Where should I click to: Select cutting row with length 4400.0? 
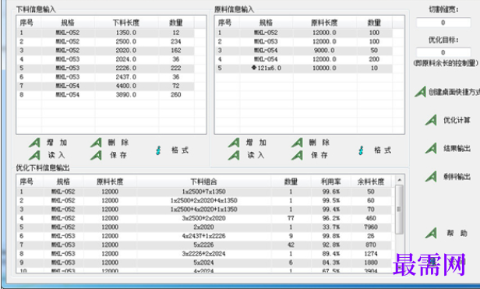click(x=106, y=86)
